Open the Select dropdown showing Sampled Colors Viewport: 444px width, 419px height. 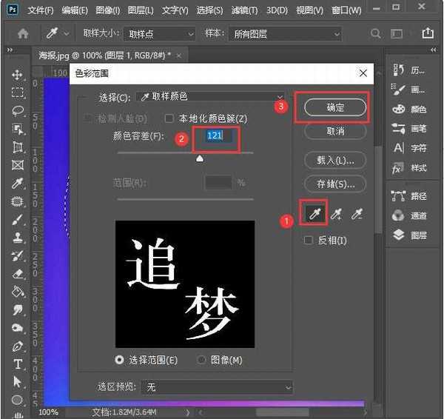coord(211,97)
